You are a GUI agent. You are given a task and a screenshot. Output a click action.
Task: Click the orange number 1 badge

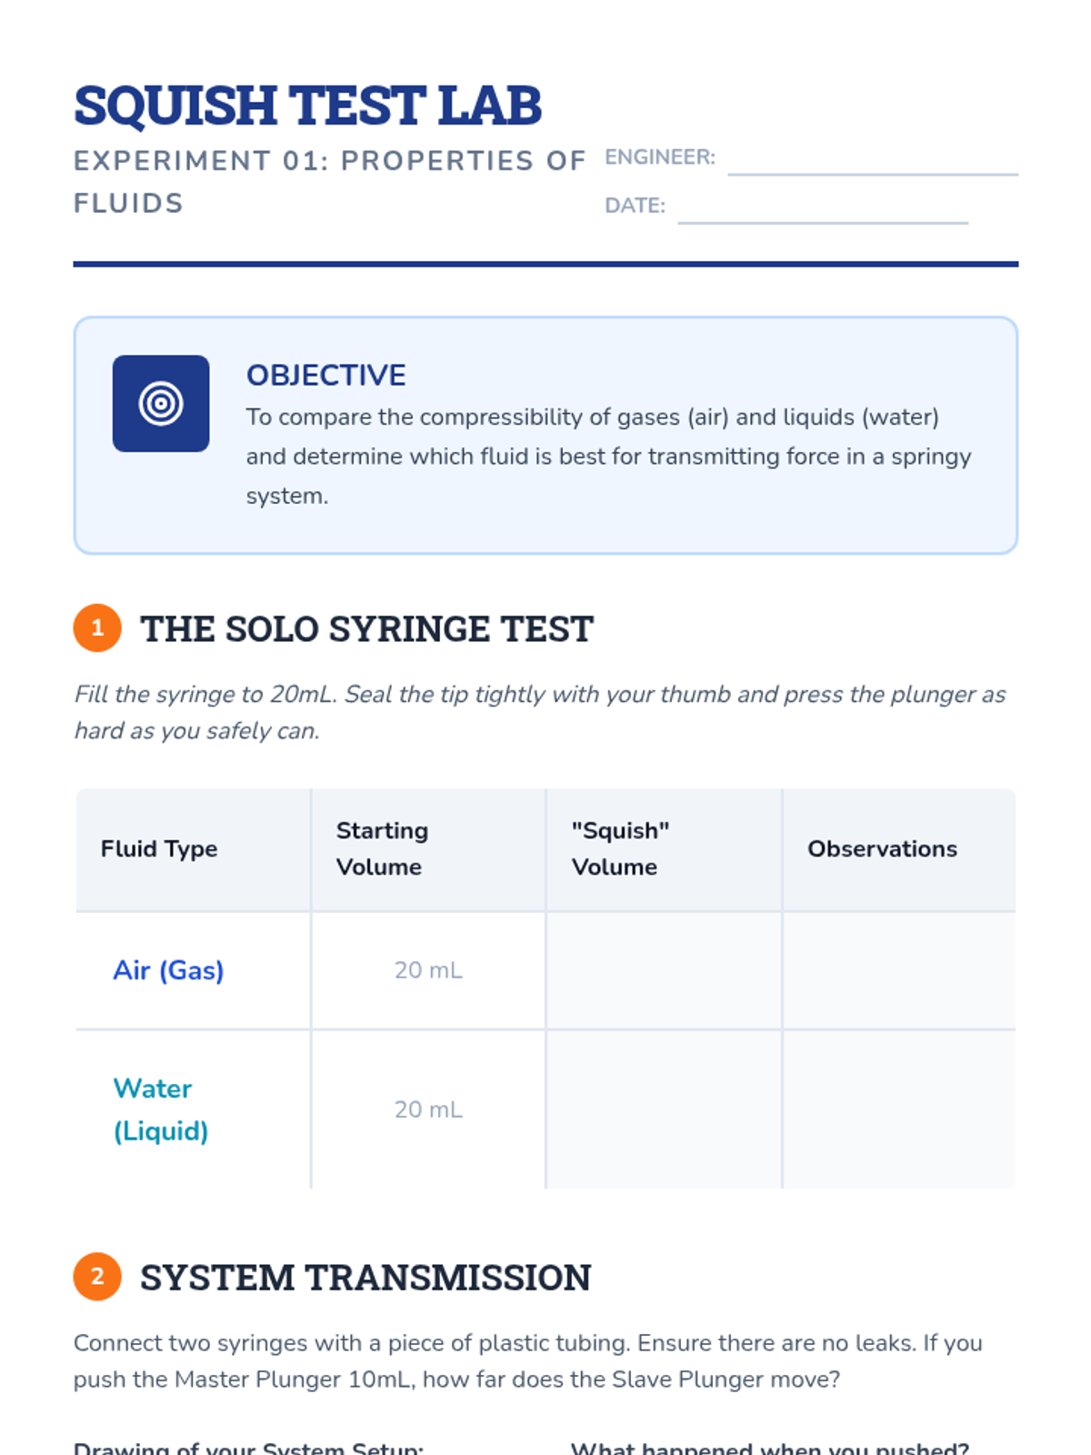[97, 628]
